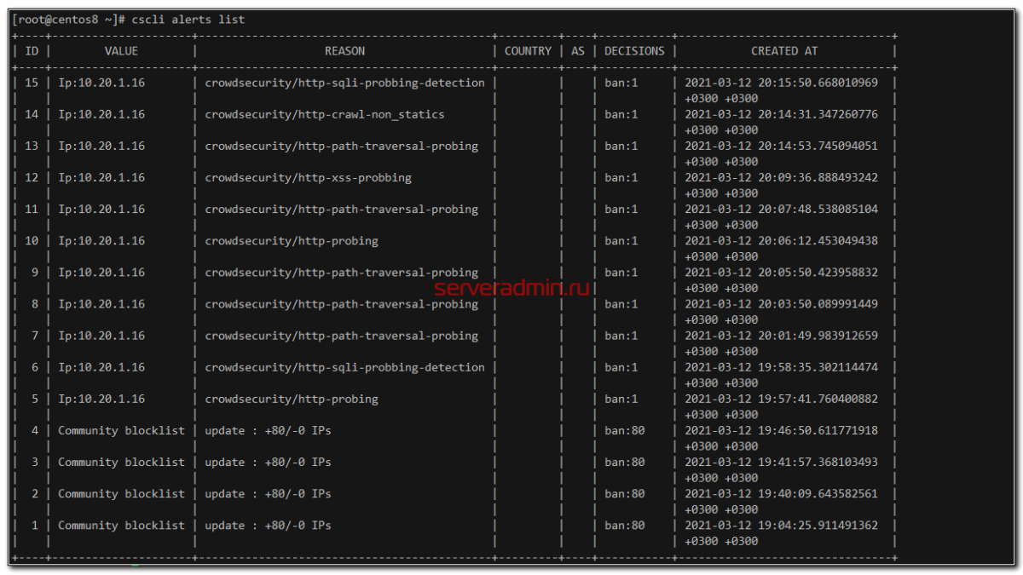The height and width of the screenshot is (575, 1023).
Task: Select the http-xss-probbing reason entry
Action: pos(308,178)
